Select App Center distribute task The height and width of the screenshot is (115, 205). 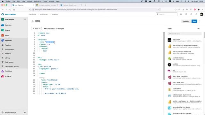[x=184, y=77]
